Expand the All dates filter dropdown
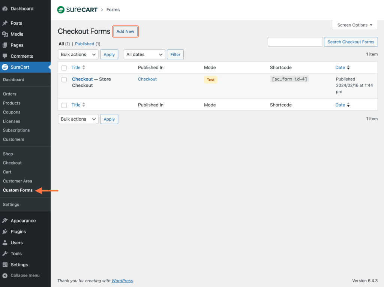The width and height of the screenshot is (384, 287). point(144,54)
